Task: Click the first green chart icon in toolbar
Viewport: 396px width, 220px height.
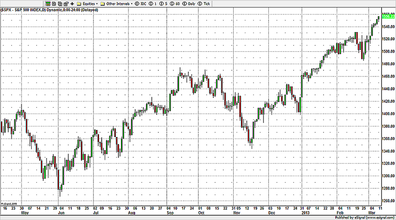Action: click(48, 4)
